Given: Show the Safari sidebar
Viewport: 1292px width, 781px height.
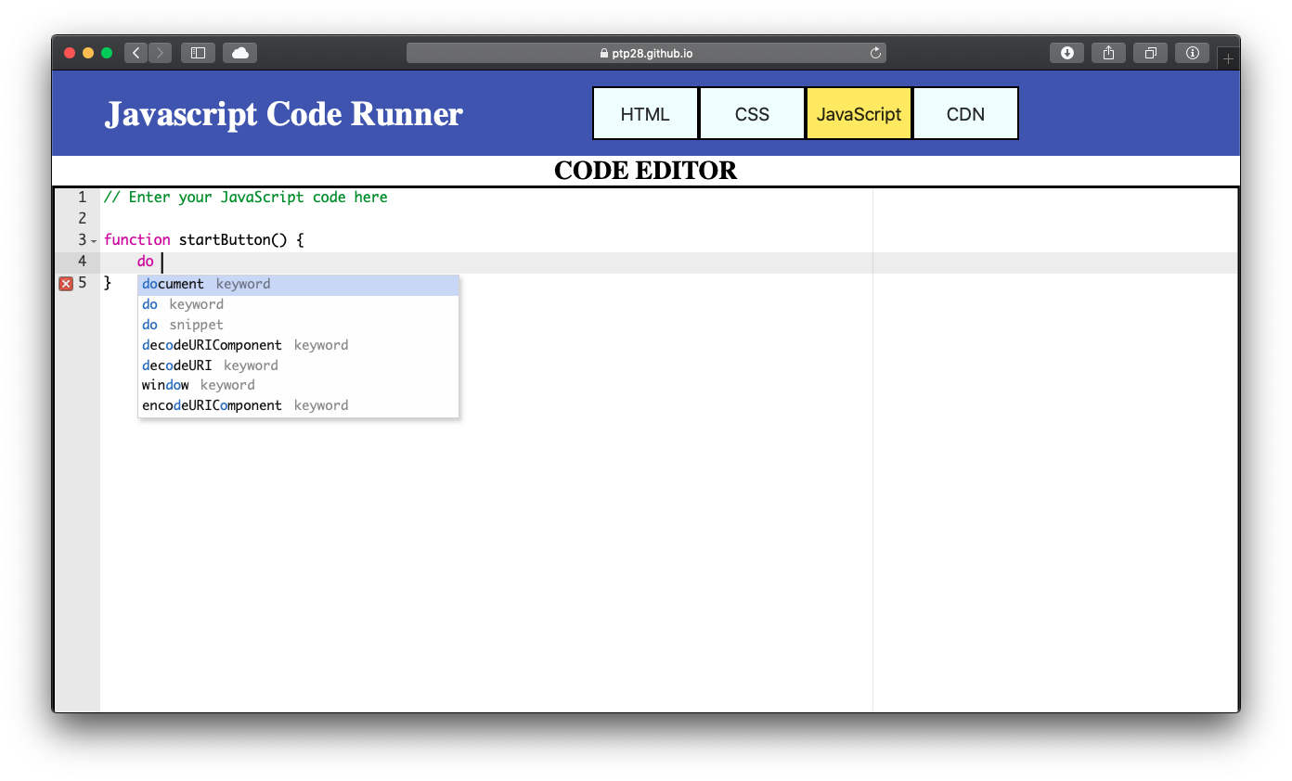Looking at the screenshot, I should pyautogui.click(x=198, y=53).
